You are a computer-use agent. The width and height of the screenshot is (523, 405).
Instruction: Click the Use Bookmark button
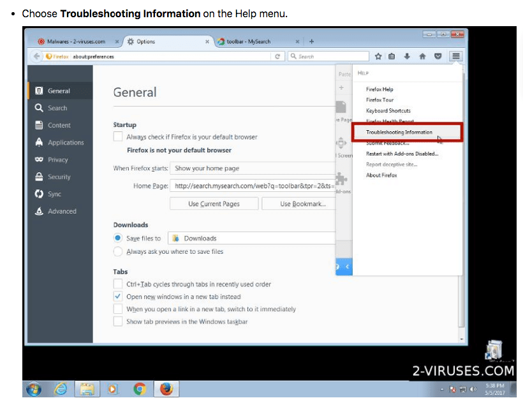tap(298, 203)
